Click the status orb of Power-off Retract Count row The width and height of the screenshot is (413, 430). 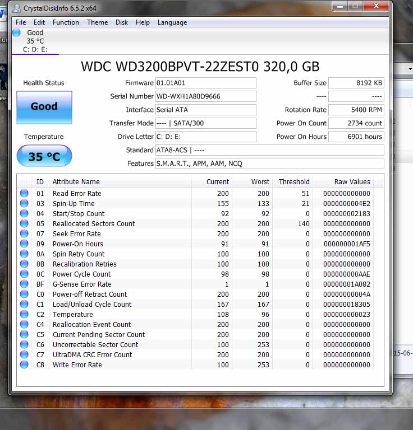pyautogui.click(x=24, y=295)
